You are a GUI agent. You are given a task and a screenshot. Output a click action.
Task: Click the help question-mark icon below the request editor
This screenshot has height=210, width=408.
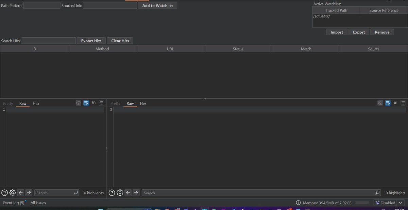4,192
